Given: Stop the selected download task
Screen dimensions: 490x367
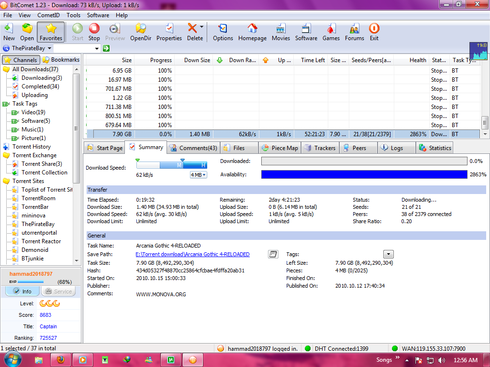Looking at the screenshot, I should (94, 32).
